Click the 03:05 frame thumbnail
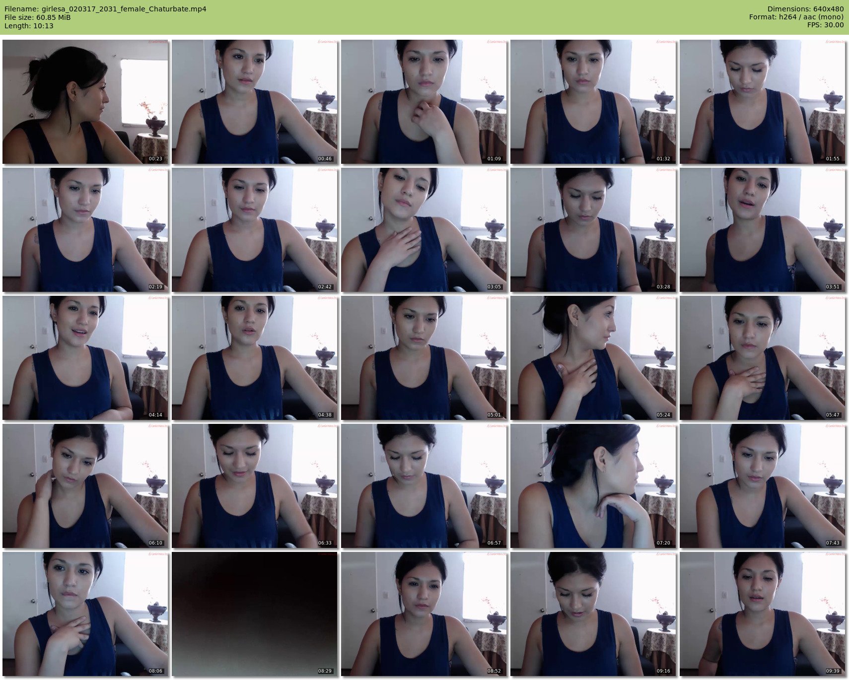Screen dimensions: 849x680 click(424, 230)
